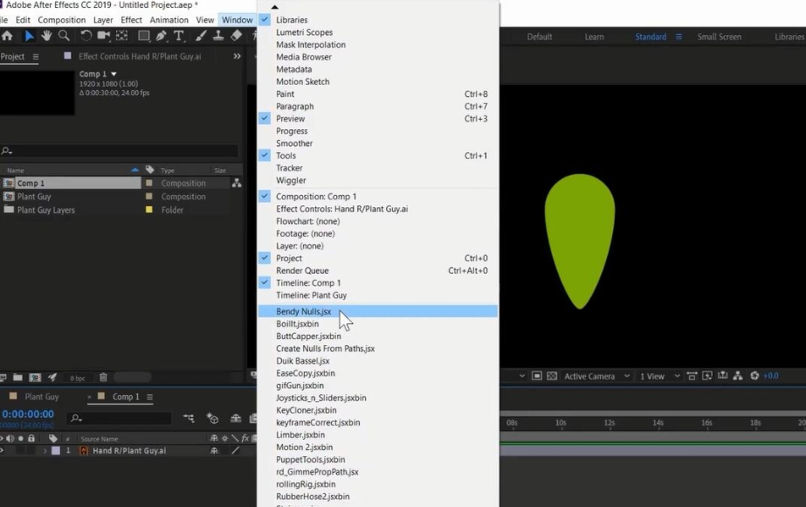The image size is (806, 507).
Task: Uncheck the Preview panel in Window menu
Action: click(x=291, y=119)
